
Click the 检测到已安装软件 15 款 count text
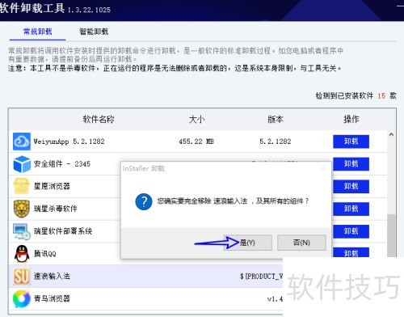click(356, 95)
